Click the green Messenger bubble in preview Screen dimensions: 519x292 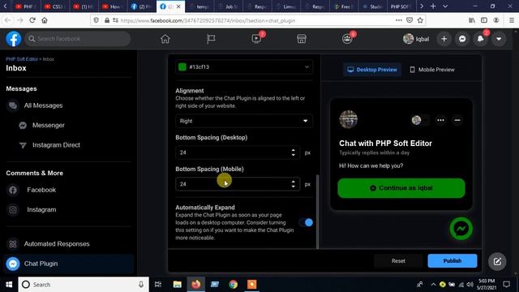coord(461,229)
